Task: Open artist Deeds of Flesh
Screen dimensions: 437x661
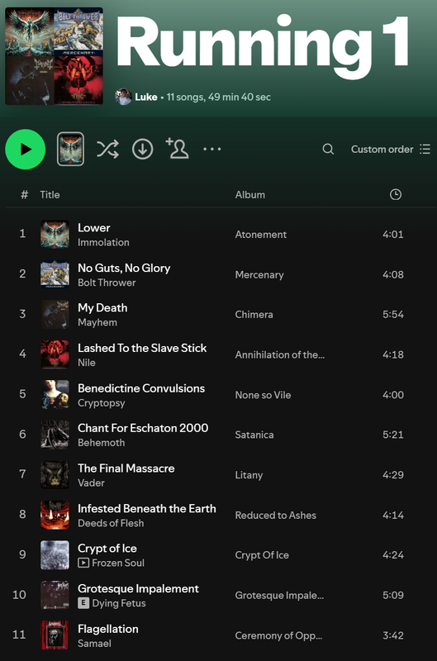Action: click(x=111, y=523)
